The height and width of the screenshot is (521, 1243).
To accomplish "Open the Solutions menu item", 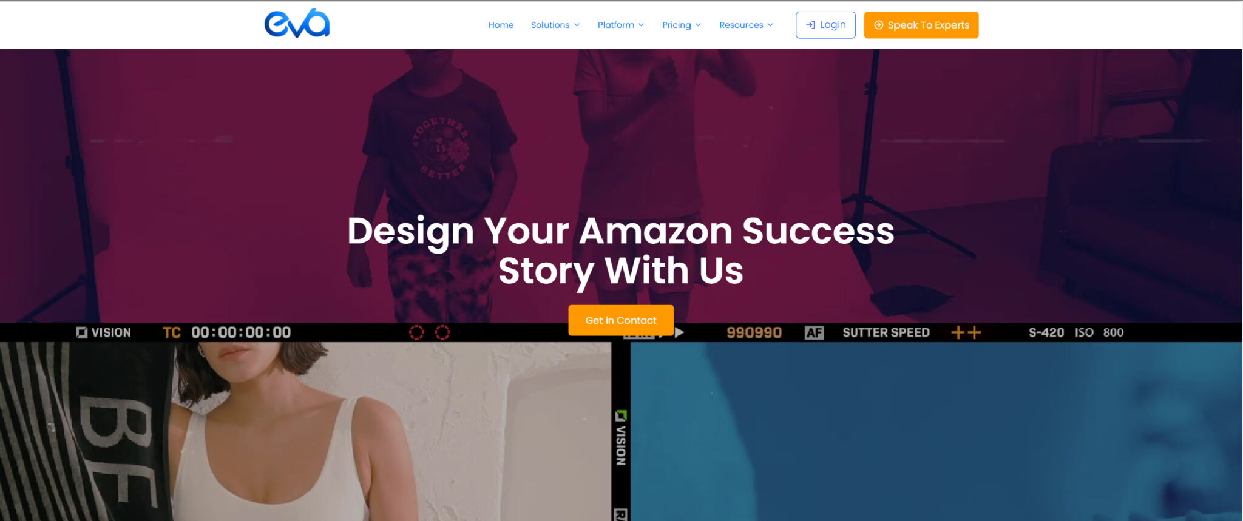I will (550, 25).
